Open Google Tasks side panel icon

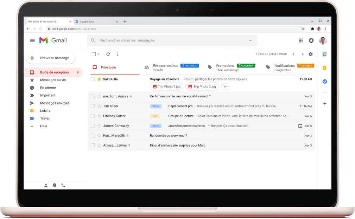coord(325,82)
